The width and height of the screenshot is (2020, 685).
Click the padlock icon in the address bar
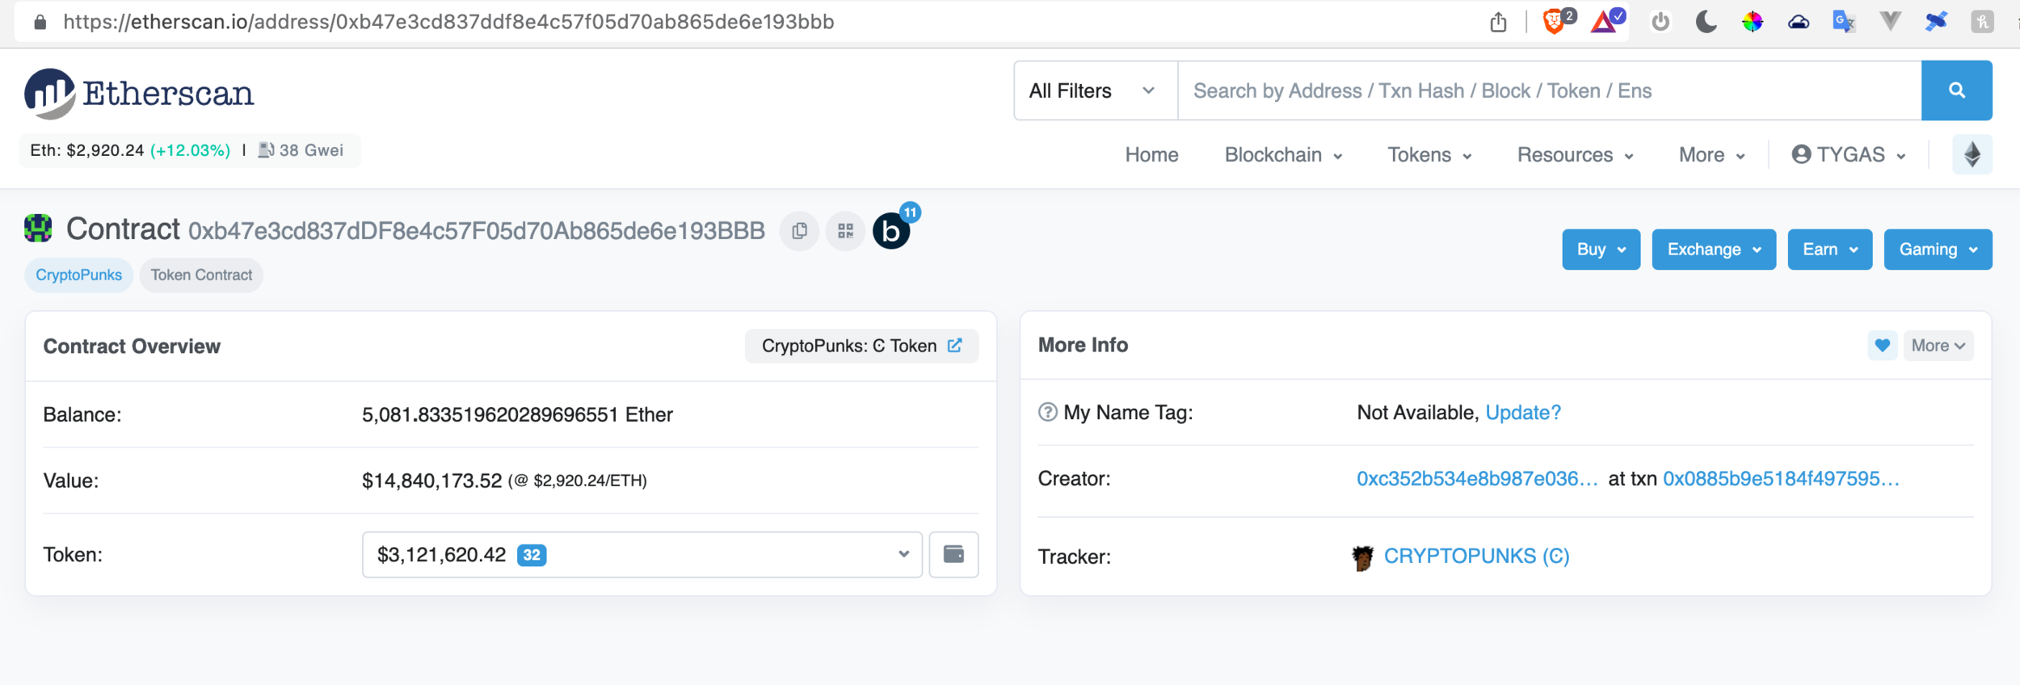point(40,22)
